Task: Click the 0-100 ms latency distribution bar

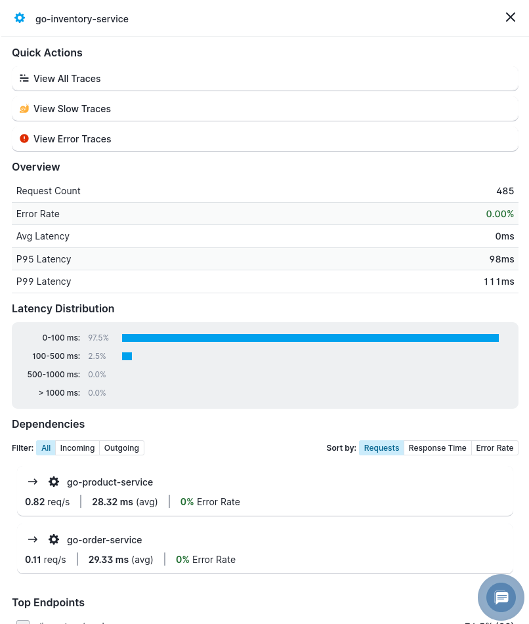Action: point(312,337)
